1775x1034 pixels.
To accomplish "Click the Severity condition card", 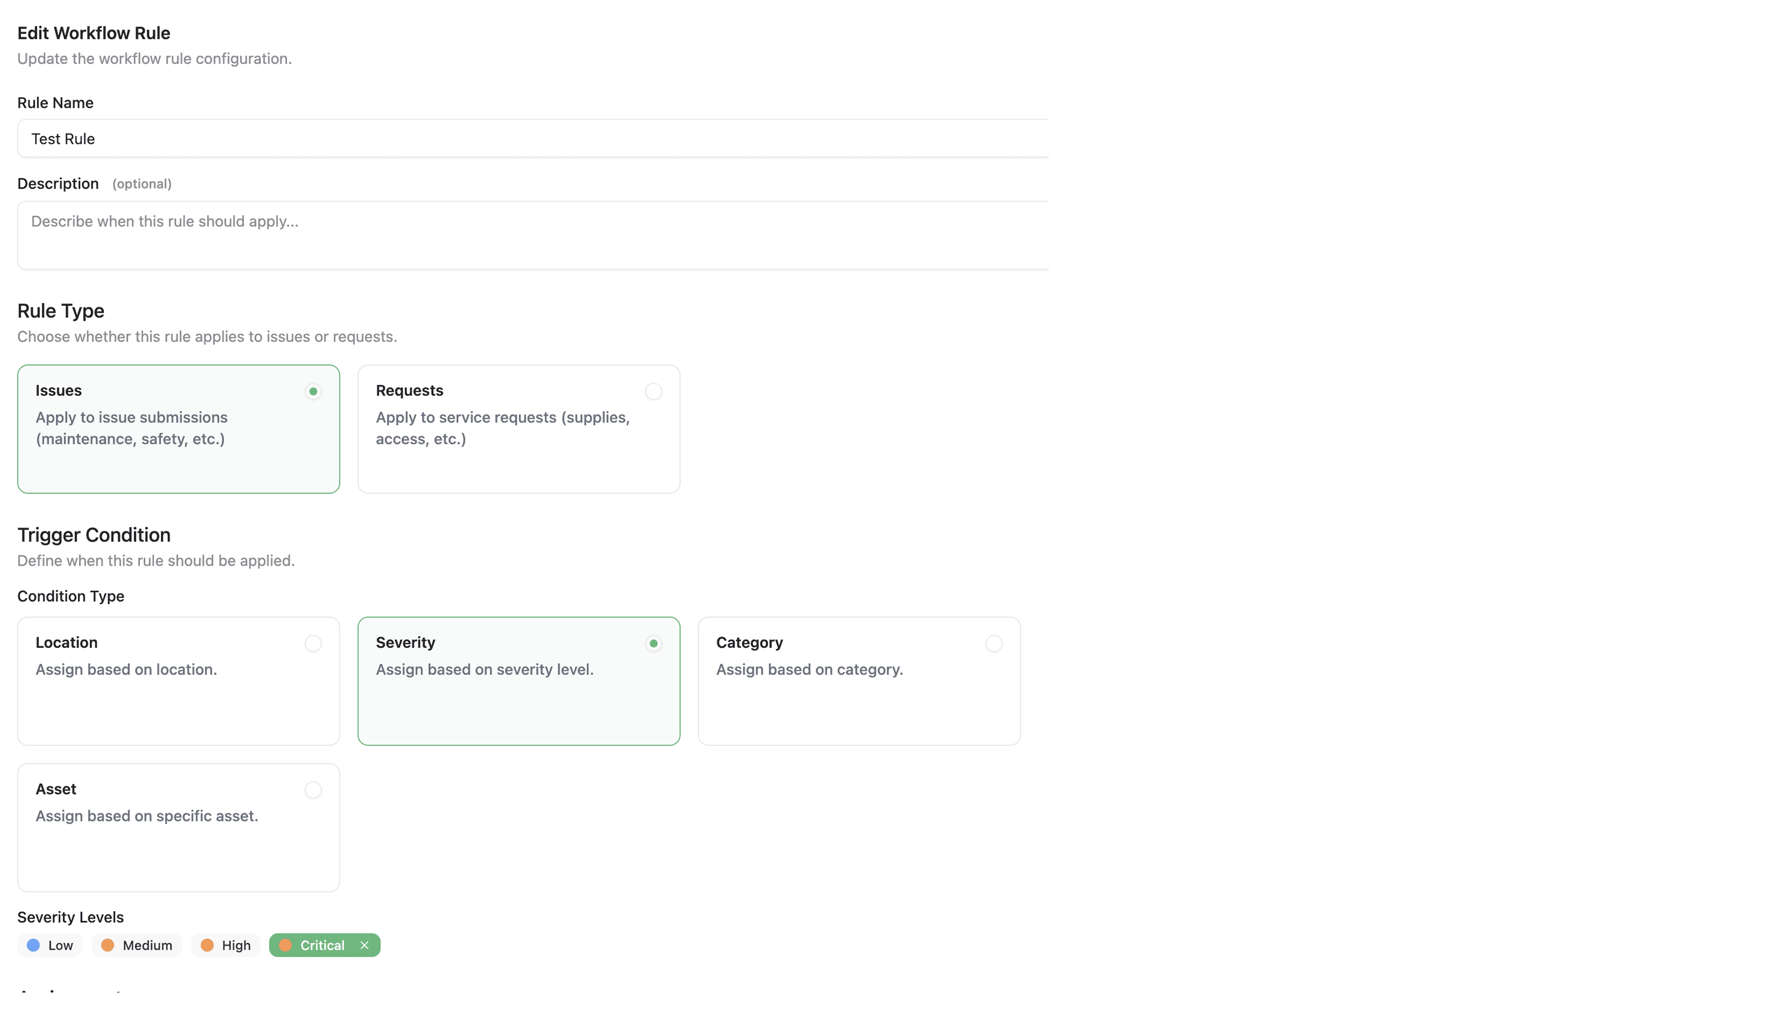I will point(518,680).
